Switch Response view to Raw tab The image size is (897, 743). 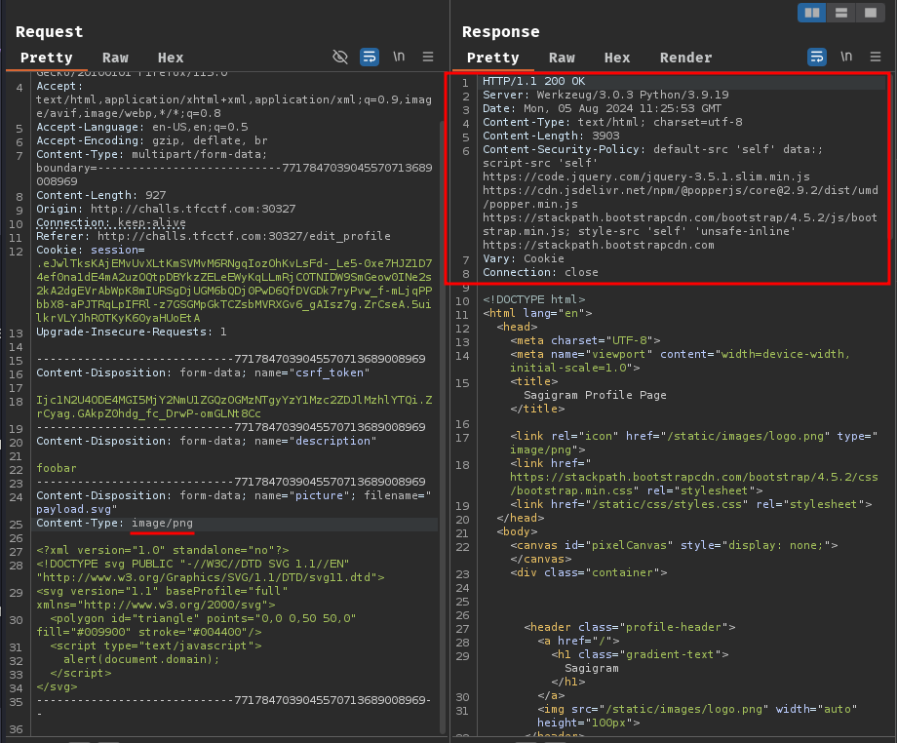coord(562,58)
